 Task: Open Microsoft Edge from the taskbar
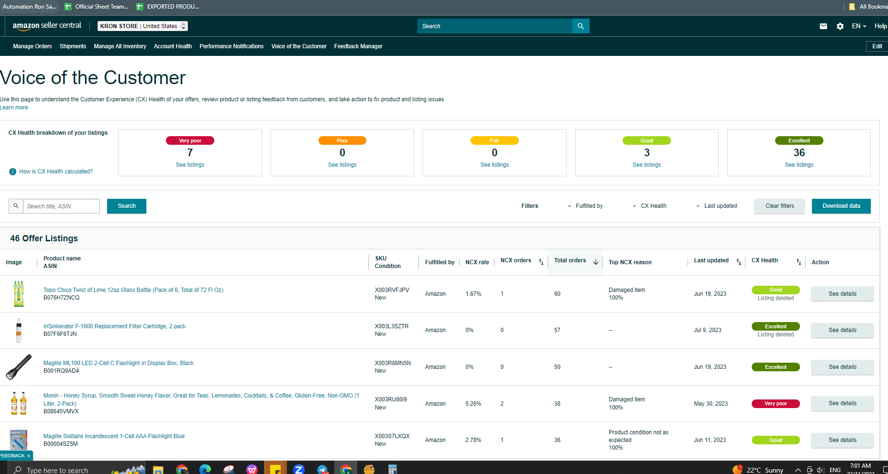(x=205, y=469)
